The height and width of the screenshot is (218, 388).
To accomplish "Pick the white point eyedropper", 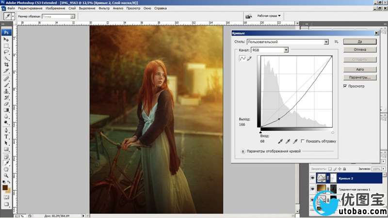I will (295, 141).
